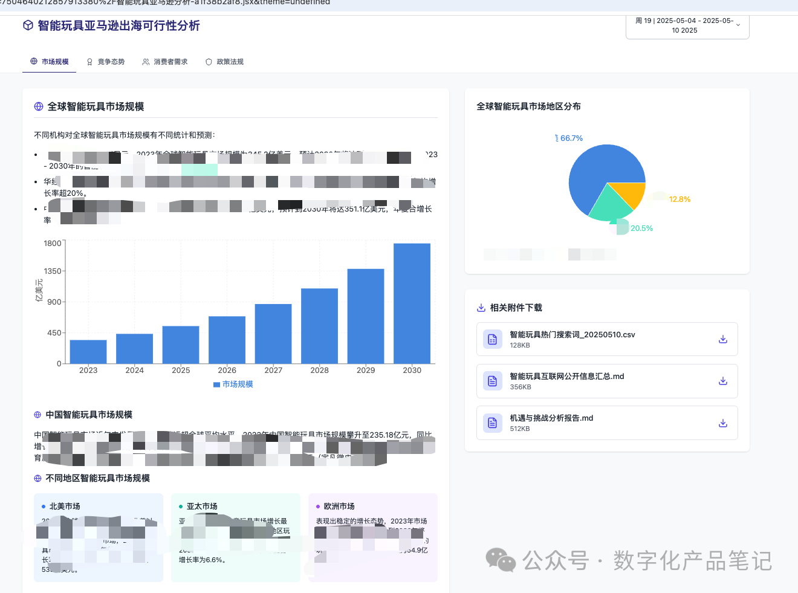Click the download icon beside 相关附件下载 heading

(x=481, y=308)
